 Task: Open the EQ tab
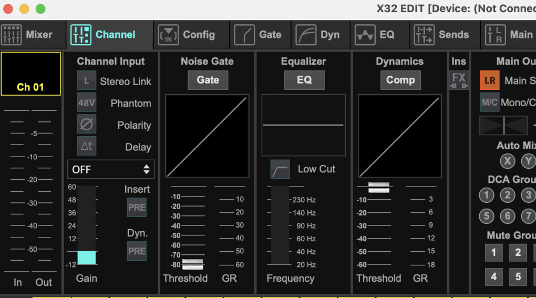click(380, 35)
